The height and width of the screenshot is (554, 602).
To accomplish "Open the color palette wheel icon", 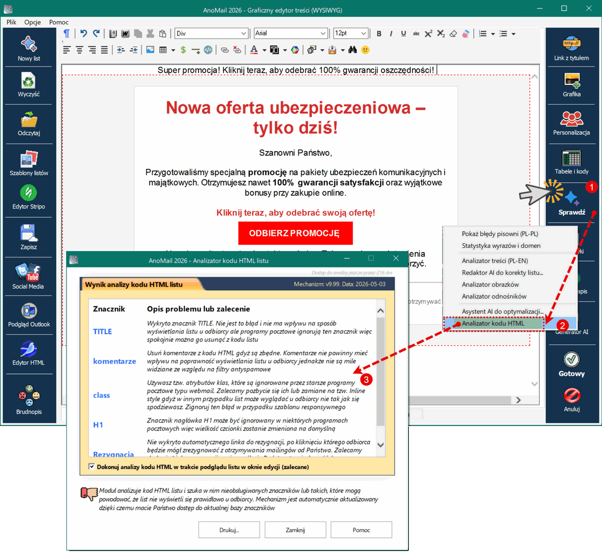I will 295,50.
